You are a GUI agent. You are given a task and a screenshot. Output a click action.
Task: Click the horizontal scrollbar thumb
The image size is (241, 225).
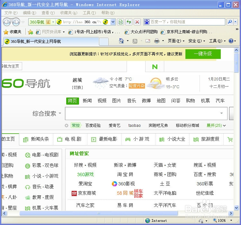coord(99,213)
